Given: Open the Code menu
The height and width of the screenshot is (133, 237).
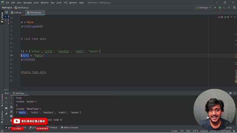Looking at the screenshot, I should point(36,3).
